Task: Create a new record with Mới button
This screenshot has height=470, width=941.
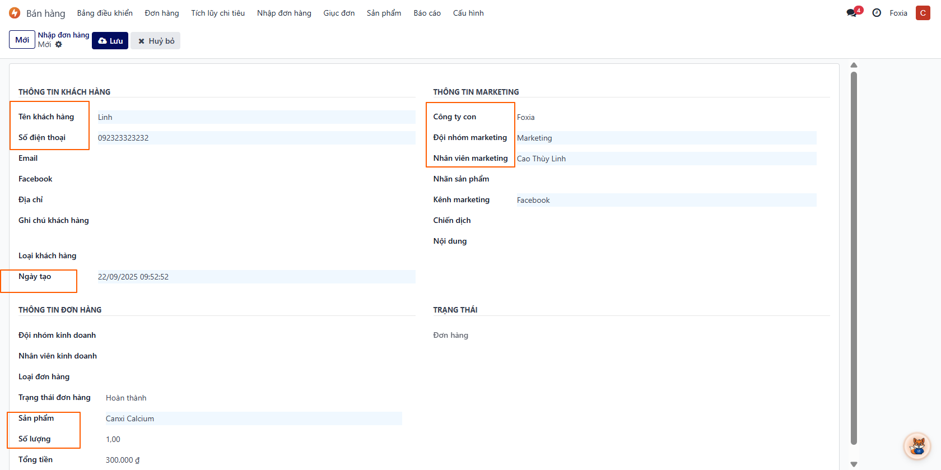Action: point(22,40)
